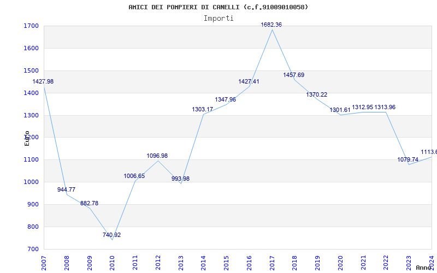Select the 1303.17 data label
The image size is (437, 273).
tap(203, 110)
